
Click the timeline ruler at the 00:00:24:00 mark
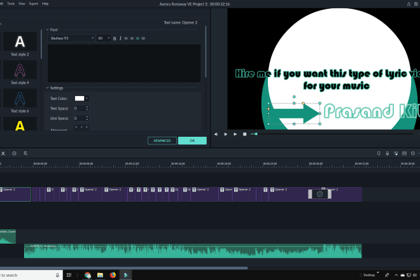click(x=270, y=164)
